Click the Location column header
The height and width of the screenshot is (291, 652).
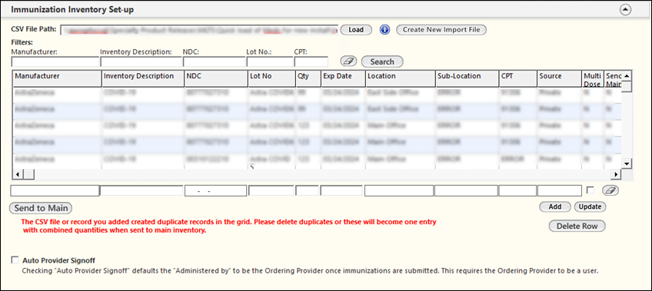(400, 78)
